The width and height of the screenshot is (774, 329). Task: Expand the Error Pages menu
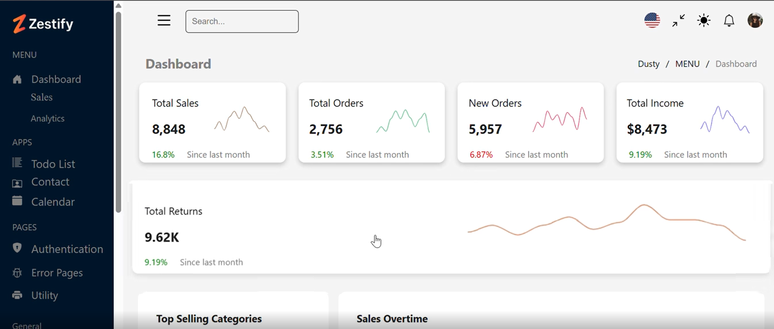click(57, 273)
